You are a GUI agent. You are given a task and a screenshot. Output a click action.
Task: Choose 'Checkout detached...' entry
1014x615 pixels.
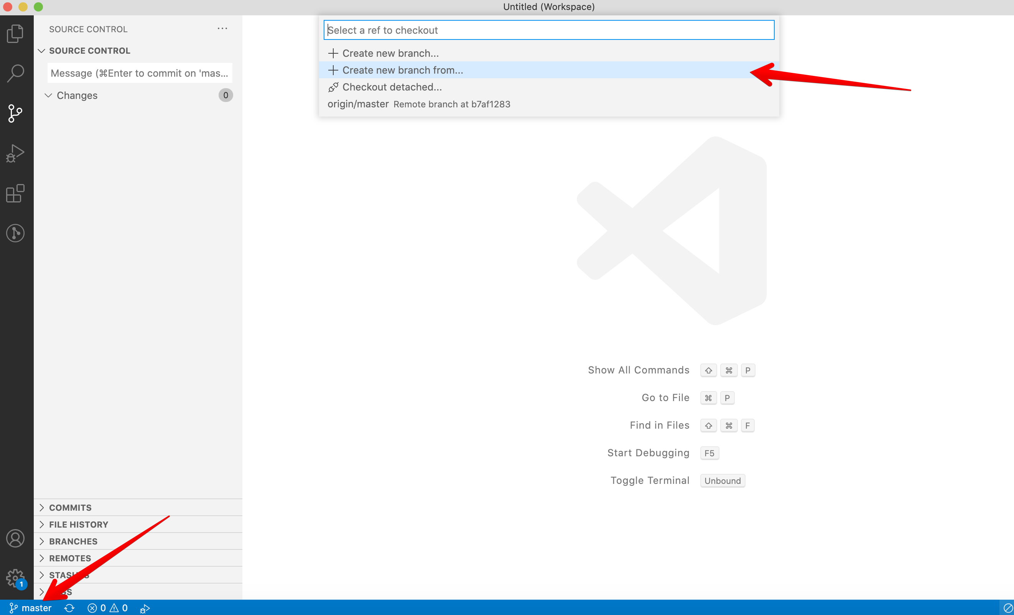point(392,87)
